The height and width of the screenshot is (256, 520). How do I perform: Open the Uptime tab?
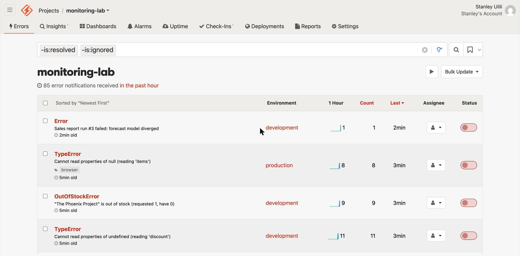coord(175,26)
